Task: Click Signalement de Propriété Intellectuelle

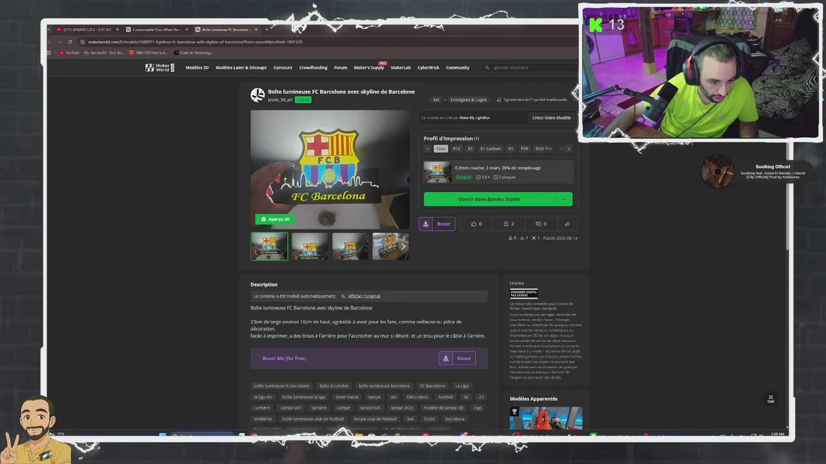Action: (532, 100)
